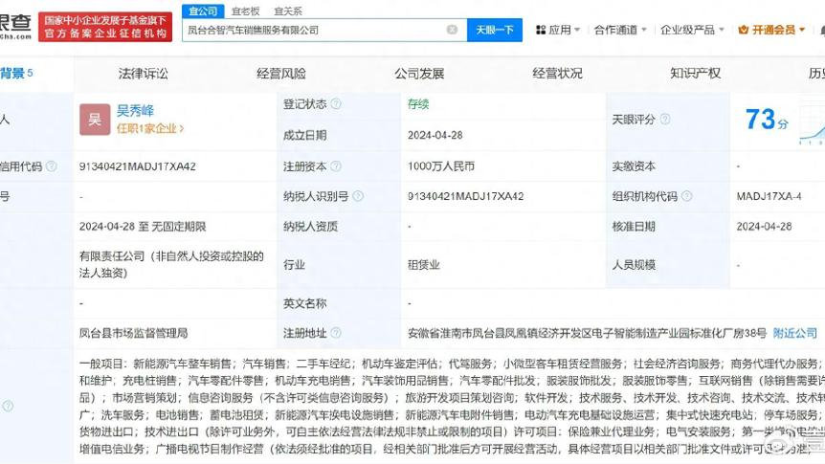Image resolution: width=825 pixels, height=464 pixels.
Task: Click the founding date 2024-04-28 value
Action: click(x=435, y=135)
